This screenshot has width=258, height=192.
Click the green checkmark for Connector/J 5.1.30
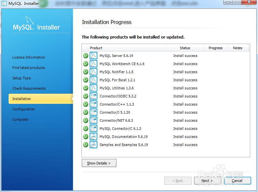coord(86,112)
